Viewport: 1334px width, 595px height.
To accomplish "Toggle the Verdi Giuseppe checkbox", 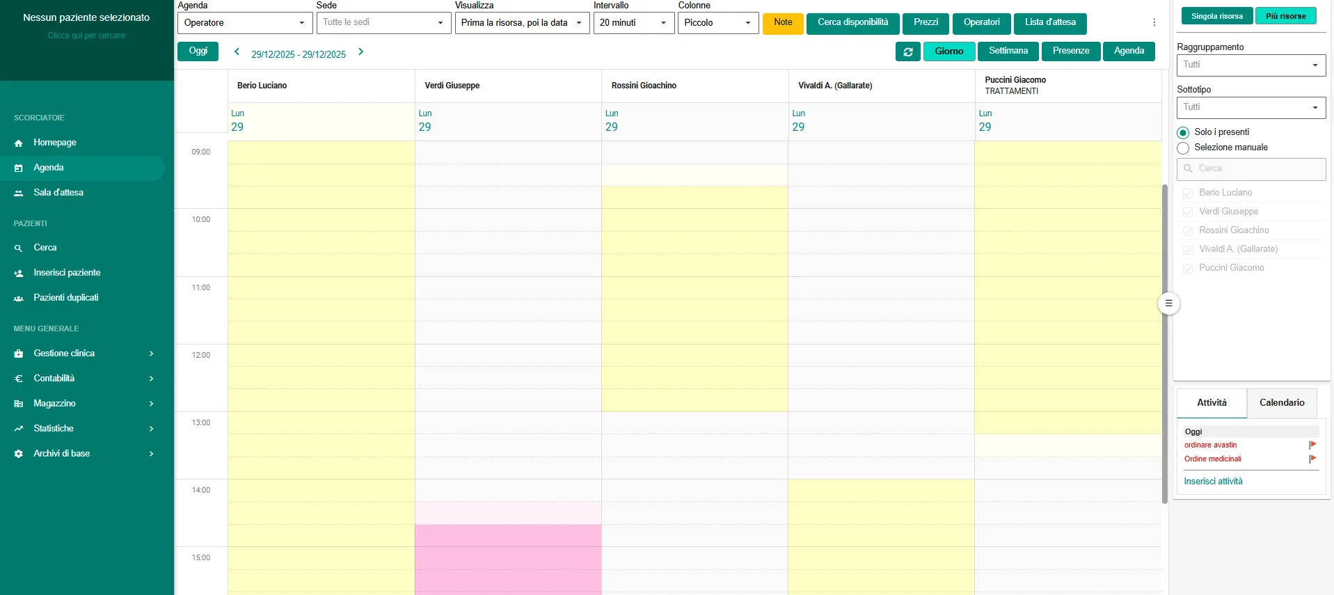I will point(1188,212).
